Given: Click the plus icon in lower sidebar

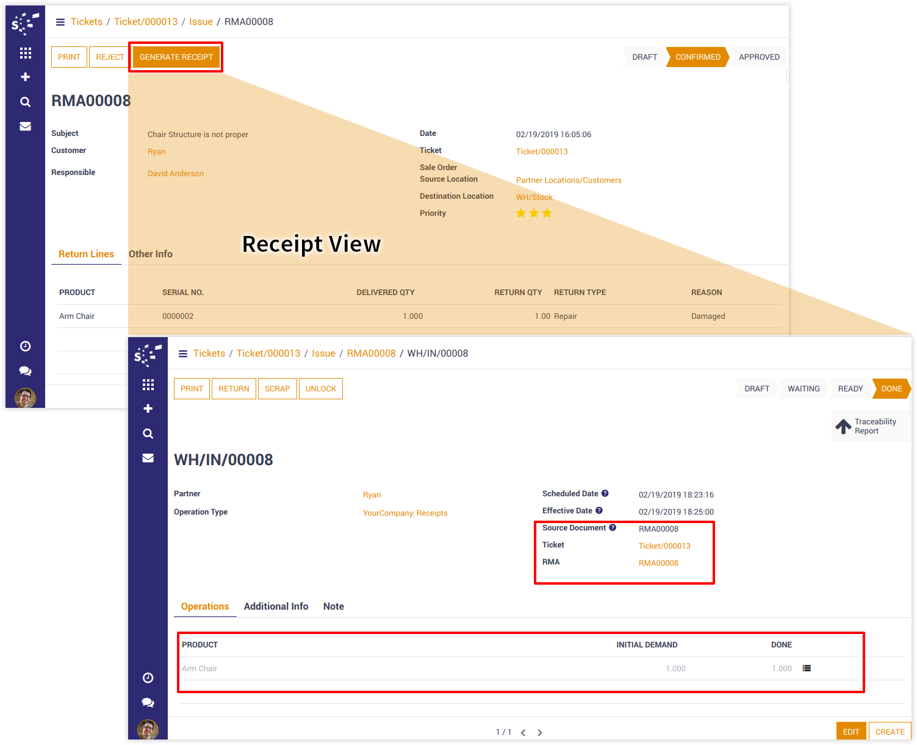Looking at the screenshot, I should click(148, 408).
